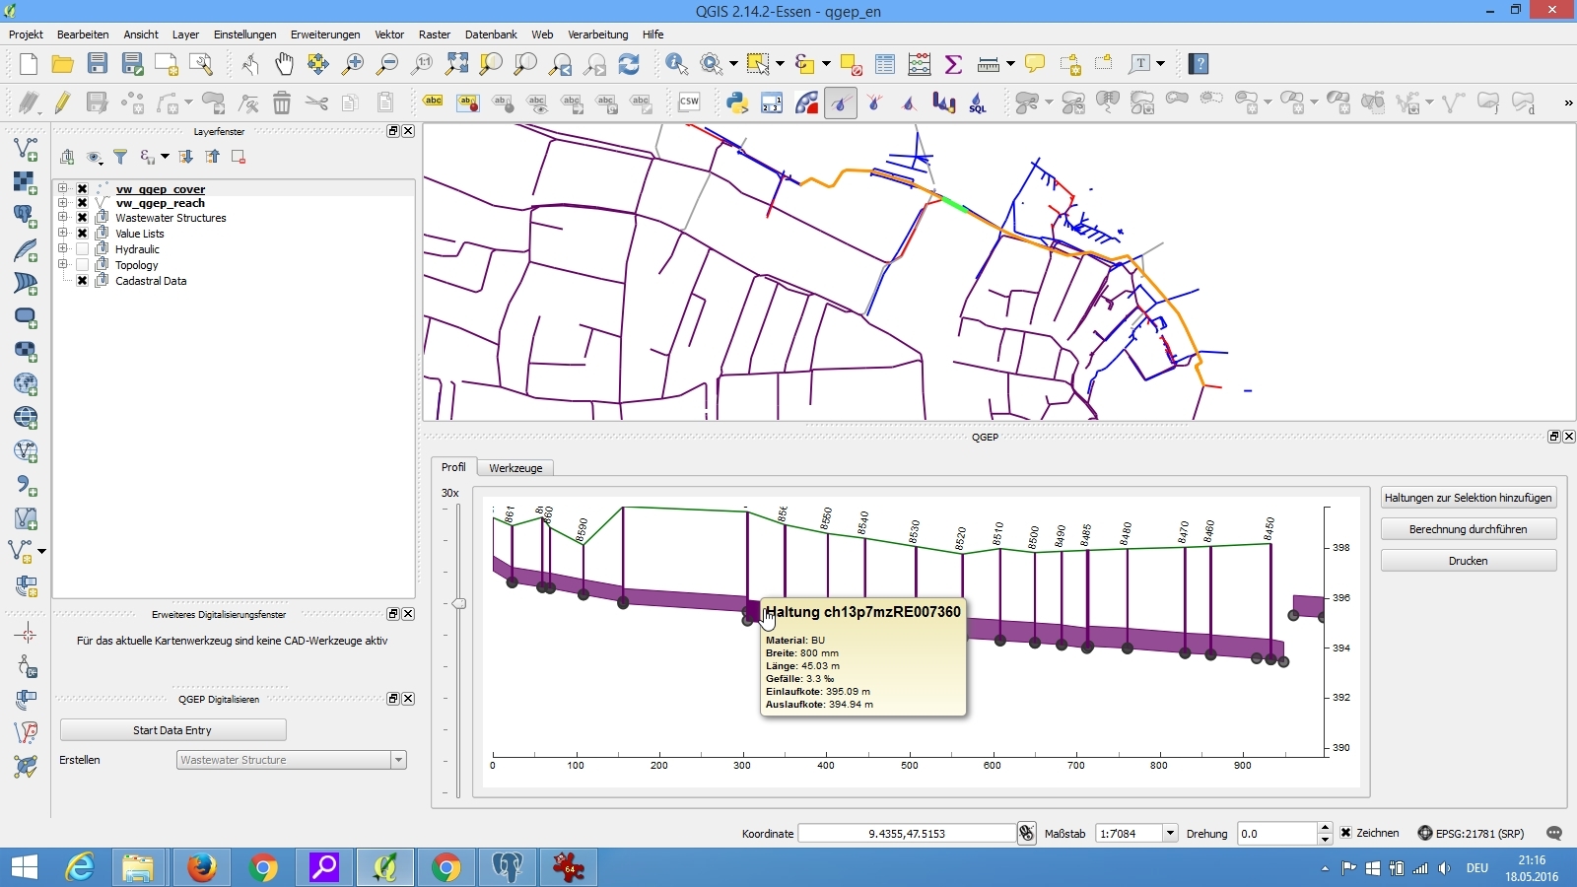Click the delete selected trash icon
This screenshot has height=887, width=1577.
pos(282,102)
